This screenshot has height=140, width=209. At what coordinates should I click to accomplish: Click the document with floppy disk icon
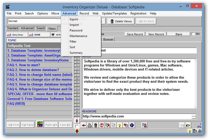(x=144, y=125)
